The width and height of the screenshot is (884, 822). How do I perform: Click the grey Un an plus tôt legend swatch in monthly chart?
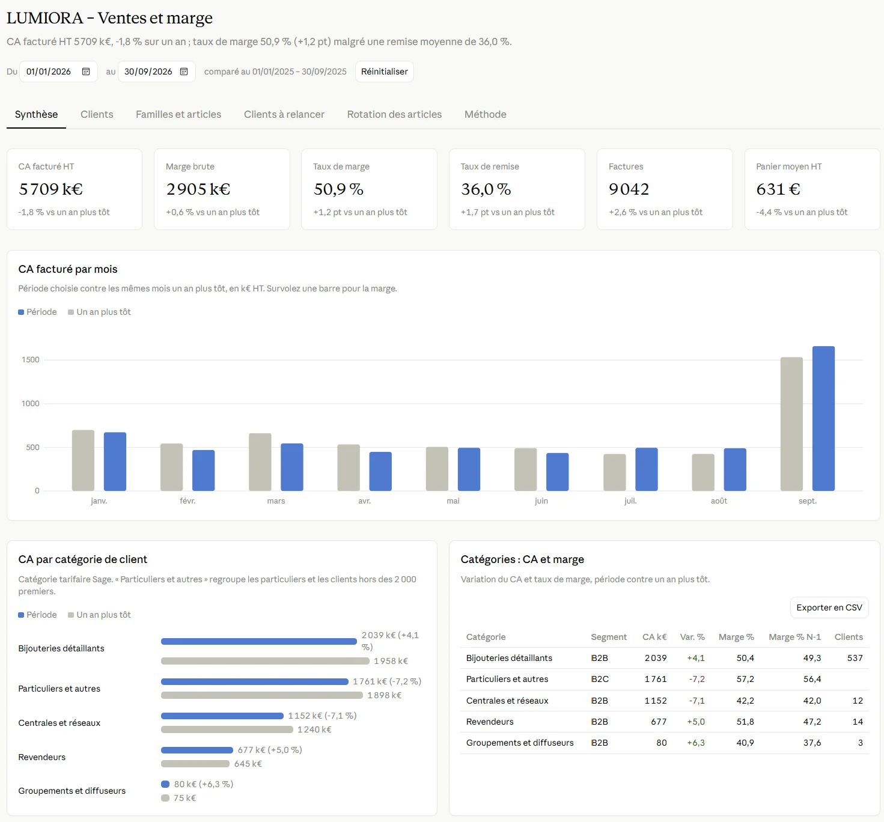(x=71, y=312)
